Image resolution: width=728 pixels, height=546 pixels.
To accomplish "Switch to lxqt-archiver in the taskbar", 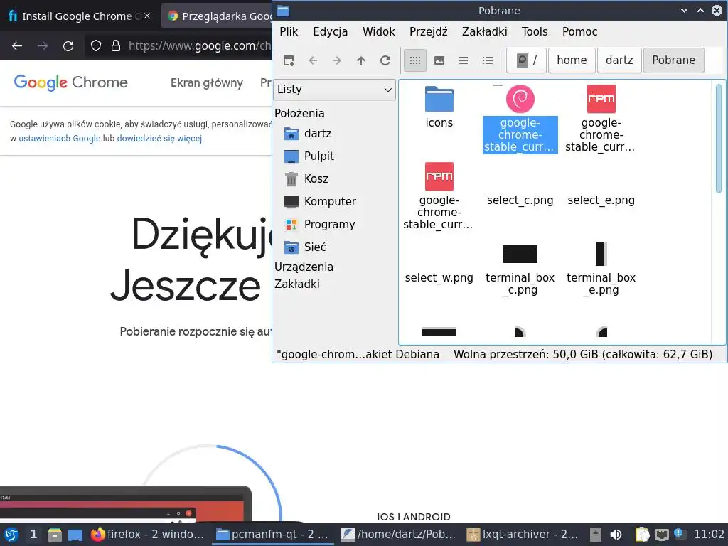I will click(523, 535).
